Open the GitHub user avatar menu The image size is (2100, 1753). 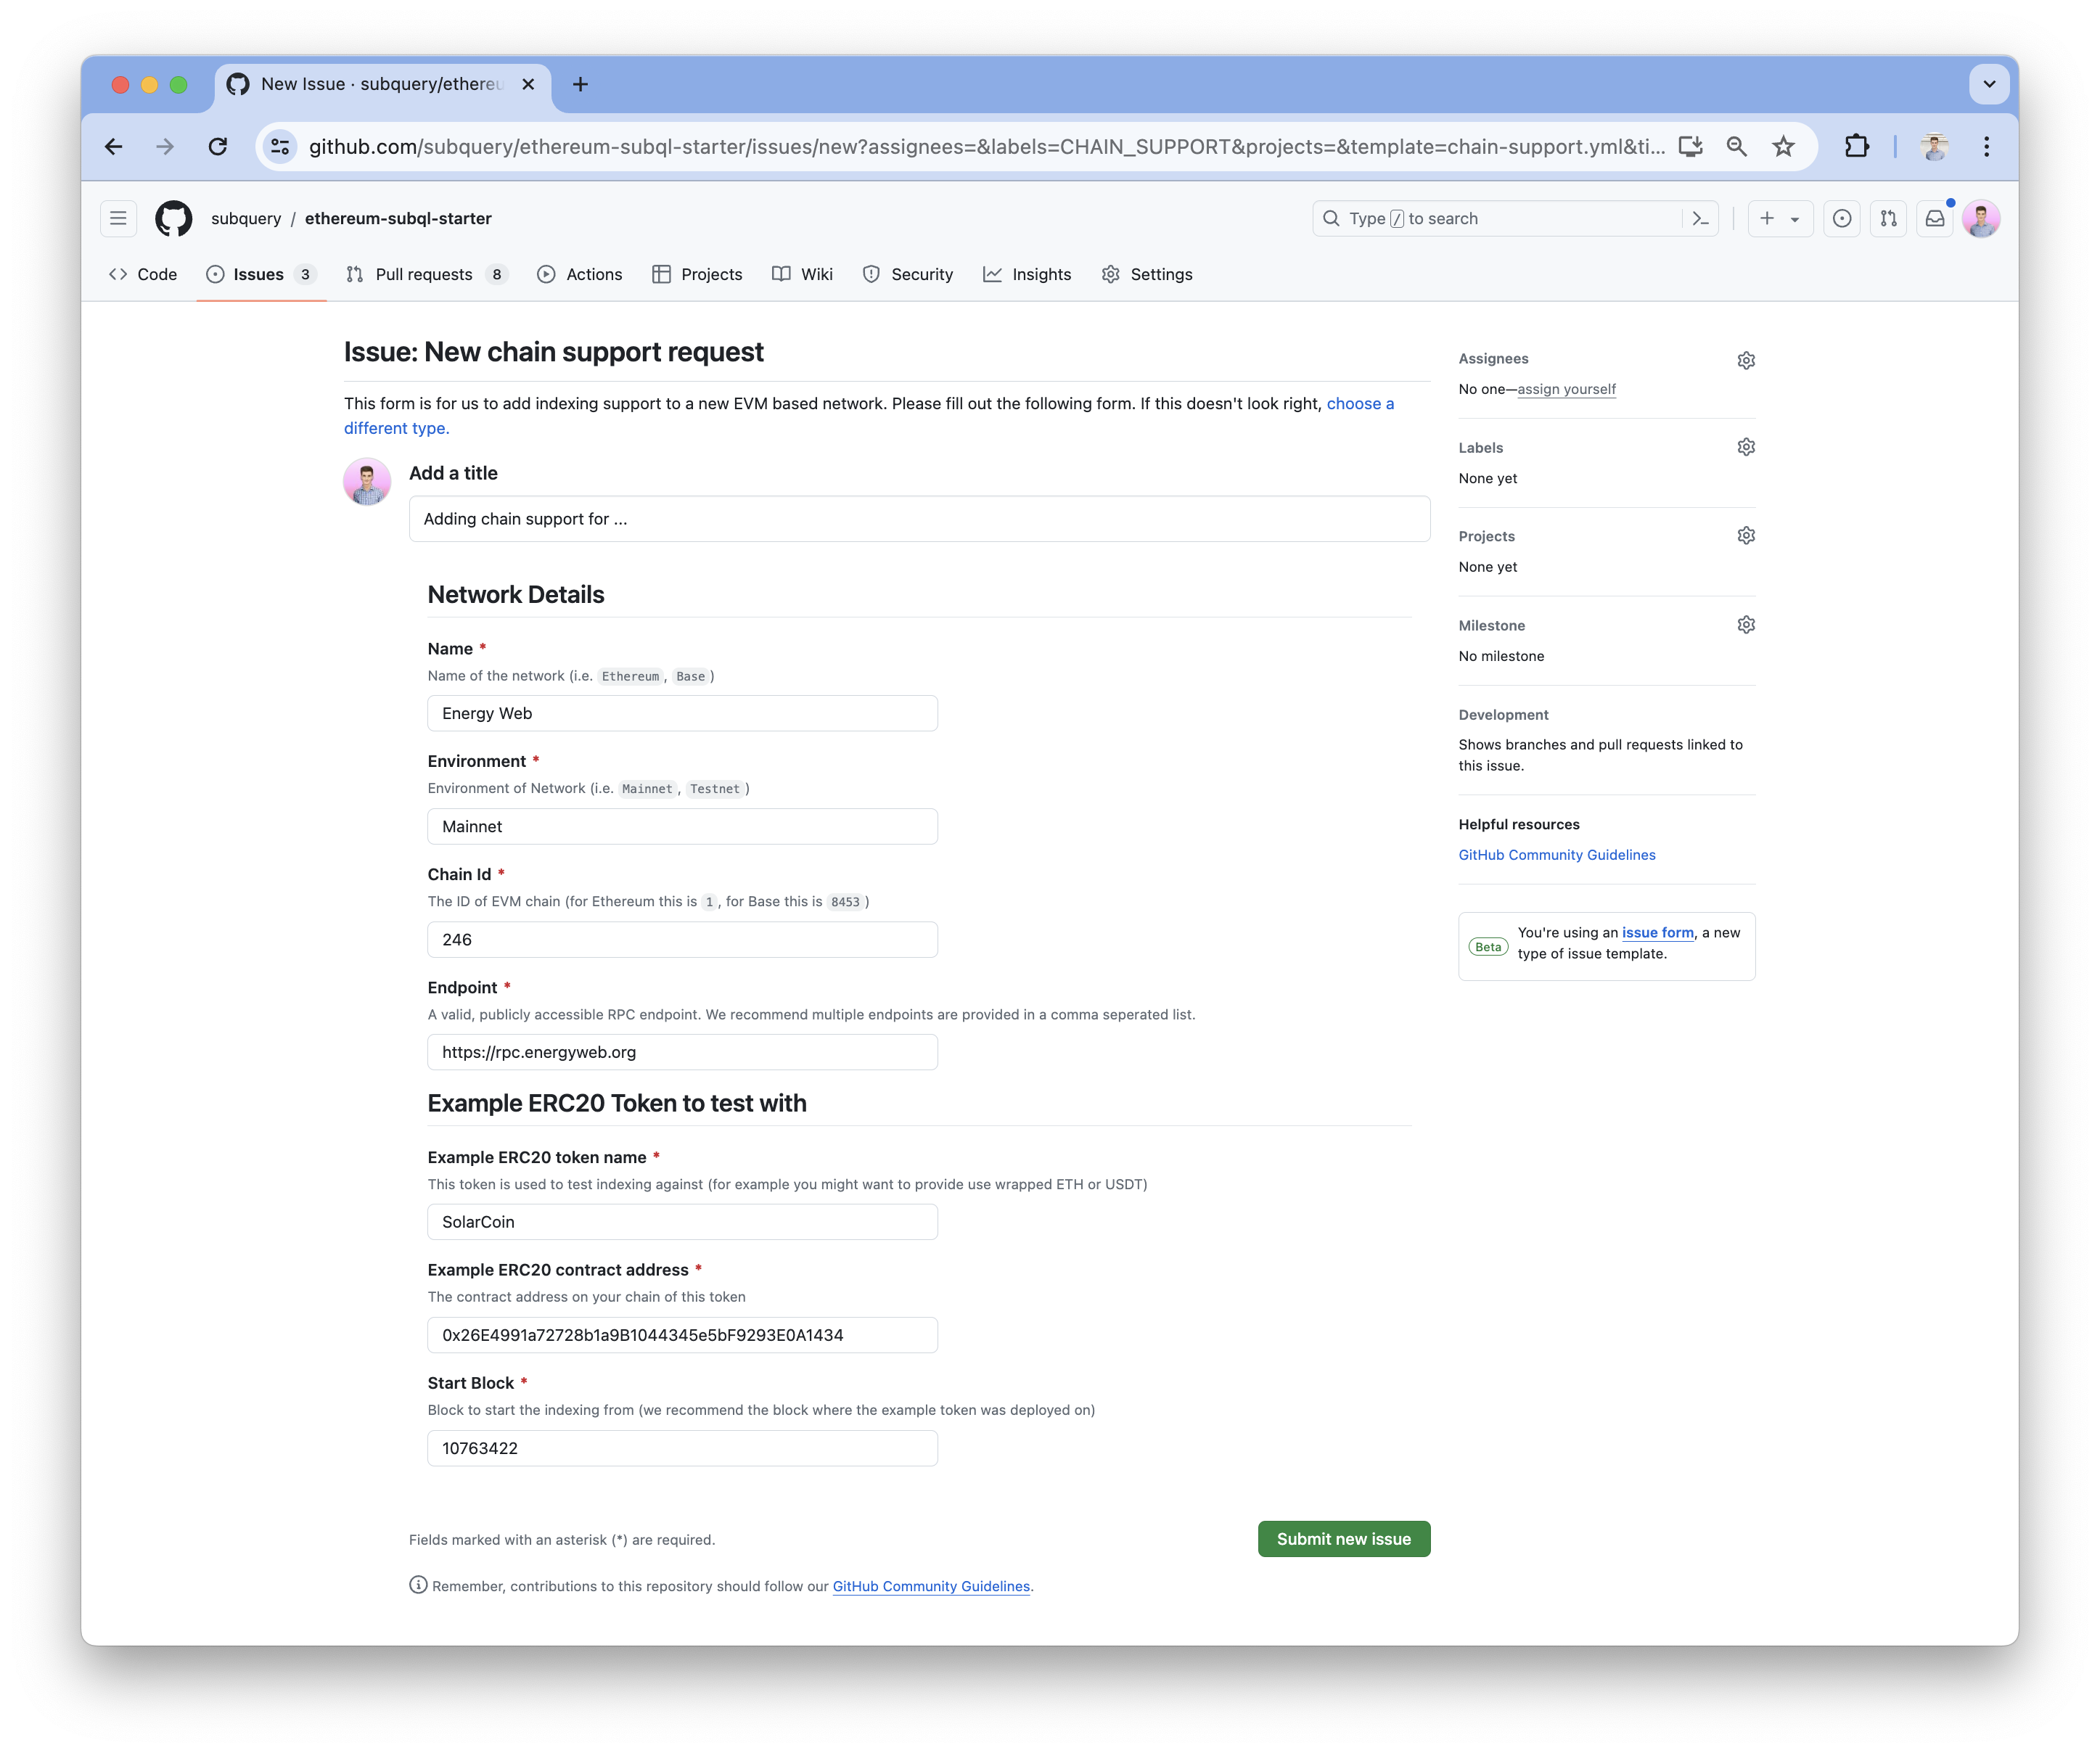point(1981,218)
